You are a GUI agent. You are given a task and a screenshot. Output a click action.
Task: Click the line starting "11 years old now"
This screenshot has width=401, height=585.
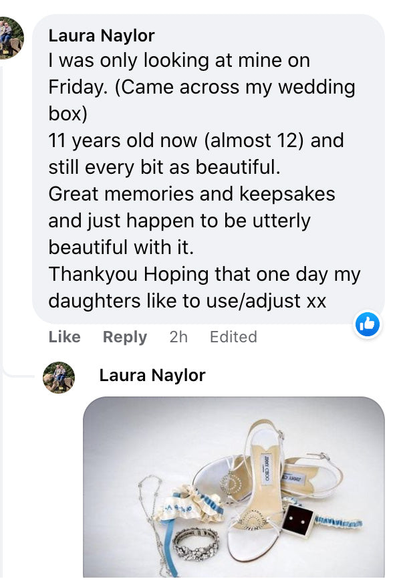tap(196, 141)
